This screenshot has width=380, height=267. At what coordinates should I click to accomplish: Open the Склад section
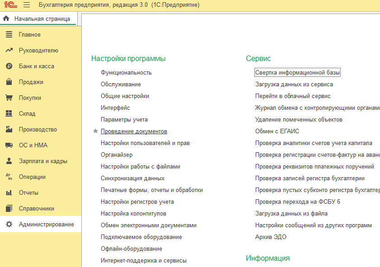click(27, 114)
